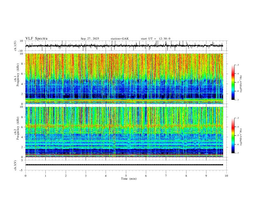The image size is (255, 197).
Task: Click the "ch.3(V)" axis label
Action: point(15,165)
